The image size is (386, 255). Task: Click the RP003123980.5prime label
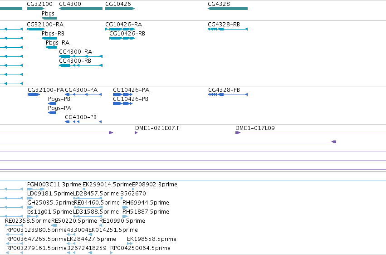click(36, 230)
